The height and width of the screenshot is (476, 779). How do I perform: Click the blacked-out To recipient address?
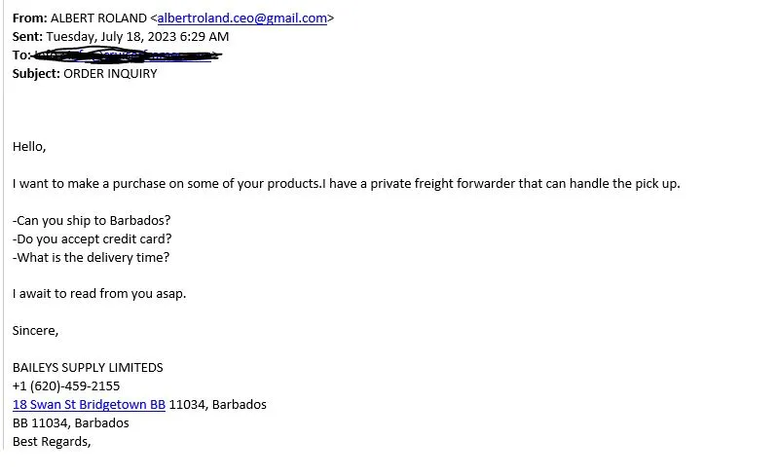[127, 55]
